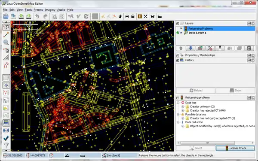Click the Select button in Relicensing panel
The height and width of the screenshot is (161, 258).
click(x=196, y=148)
